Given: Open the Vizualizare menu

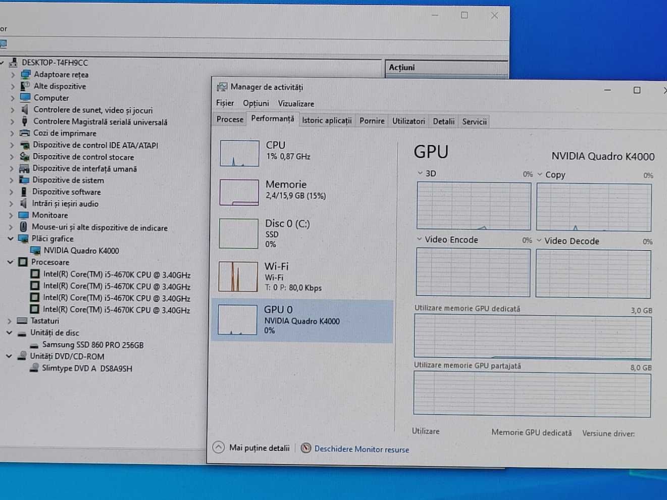Looking at the screenshot, I should tap(296, 104).
